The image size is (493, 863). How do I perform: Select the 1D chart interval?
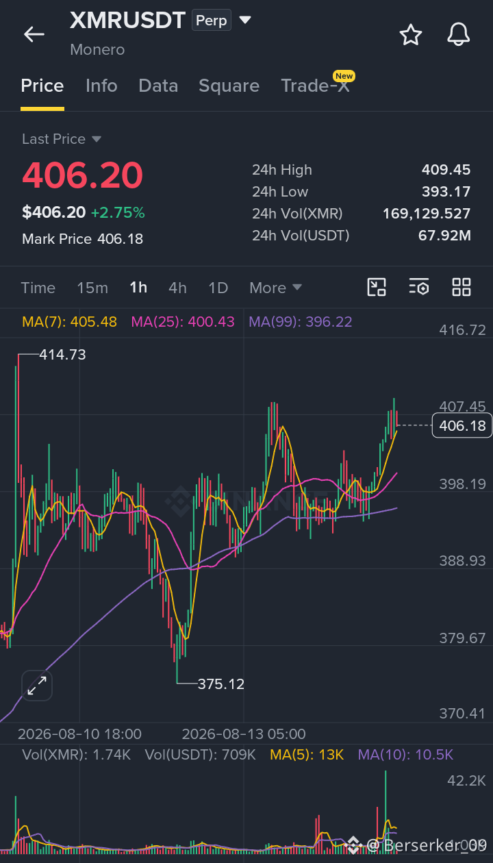[218, 288]
